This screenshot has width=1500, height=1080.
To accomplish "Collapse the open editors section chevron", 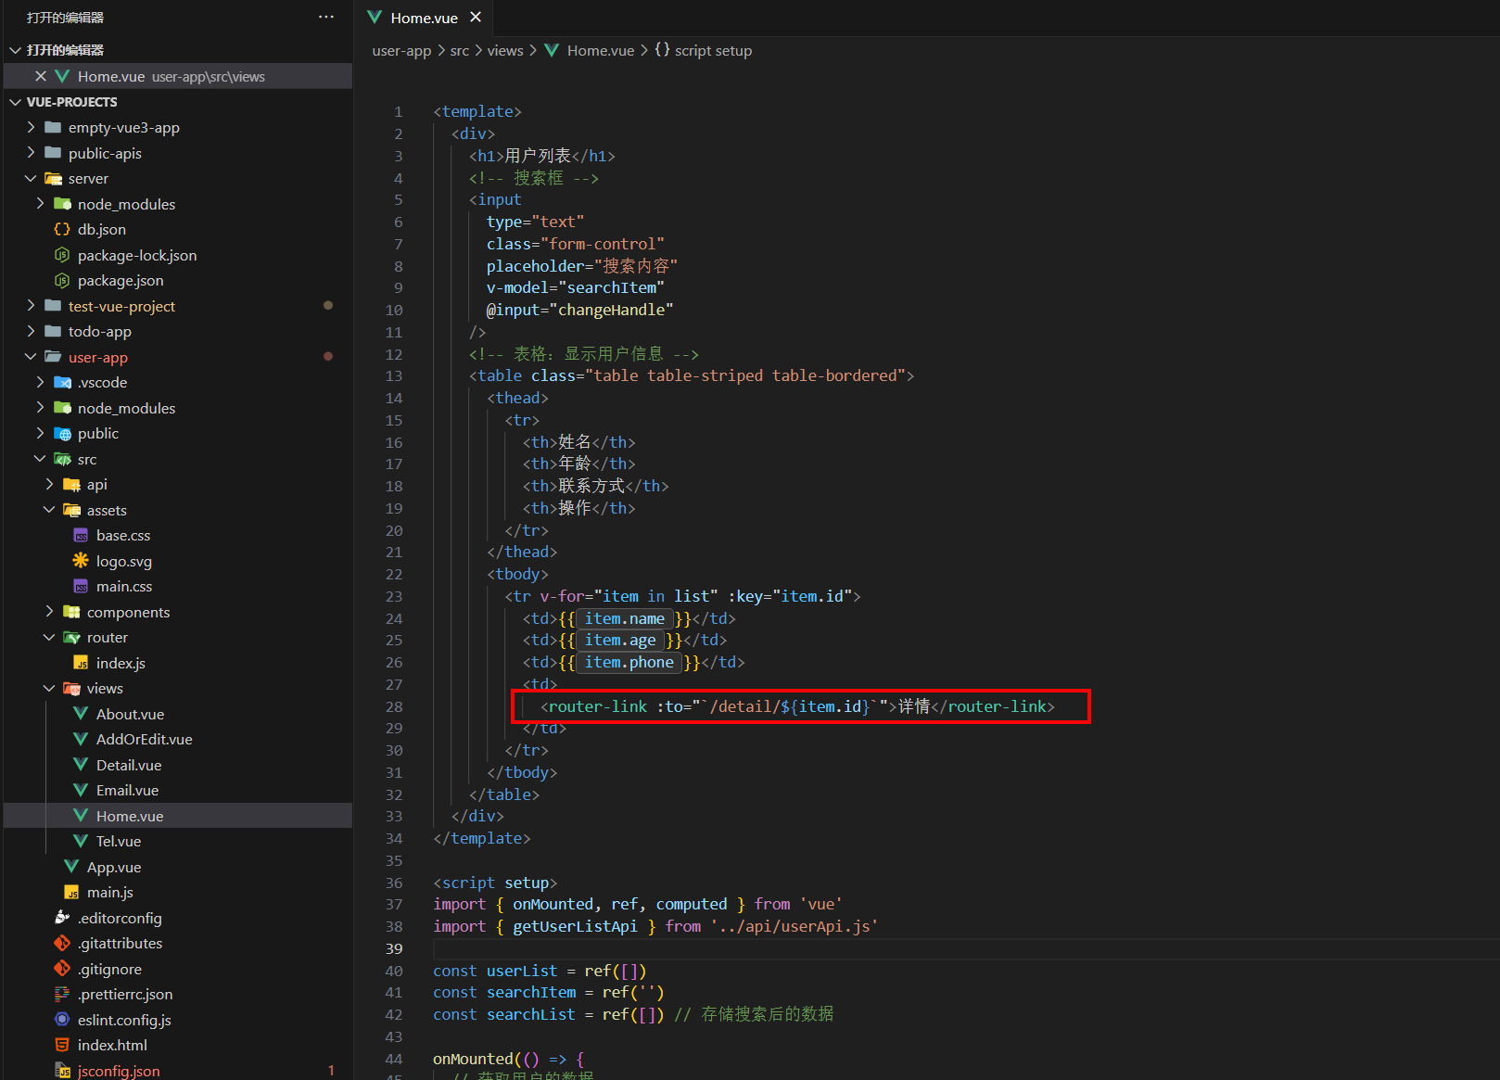I will pyautogui.click(x=15, y=50).
